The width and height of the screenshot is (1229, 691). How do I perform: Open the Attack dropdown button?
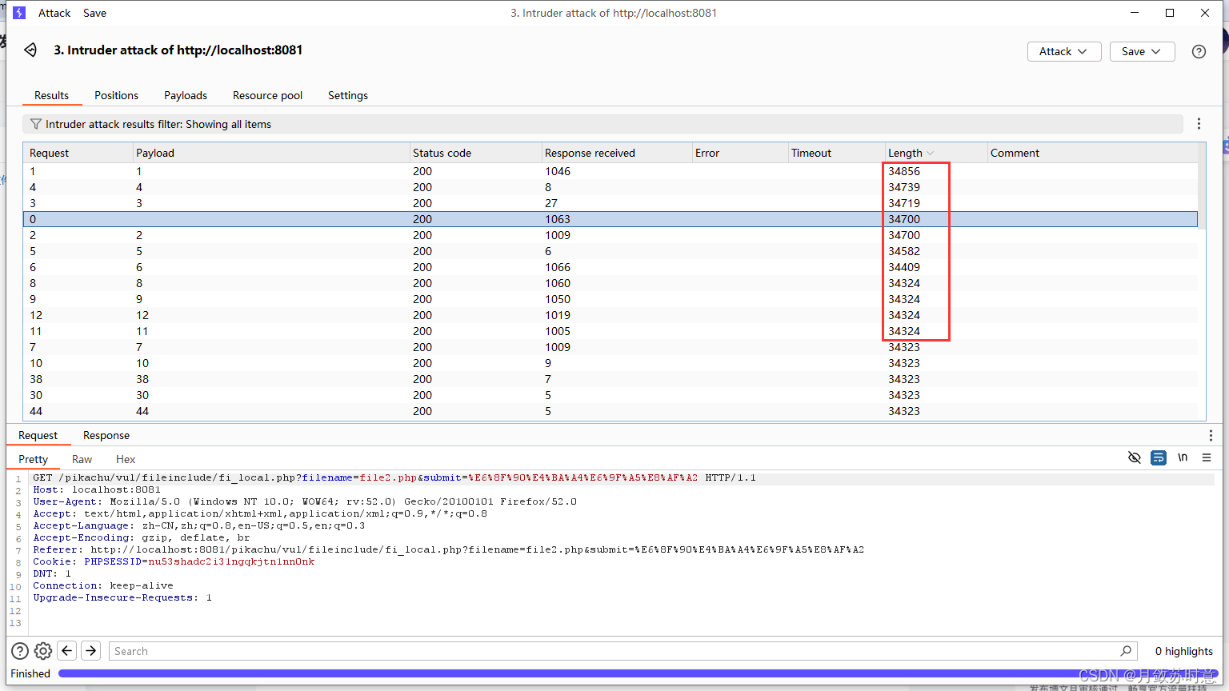pyautogui.click(x=1064, y=51)
